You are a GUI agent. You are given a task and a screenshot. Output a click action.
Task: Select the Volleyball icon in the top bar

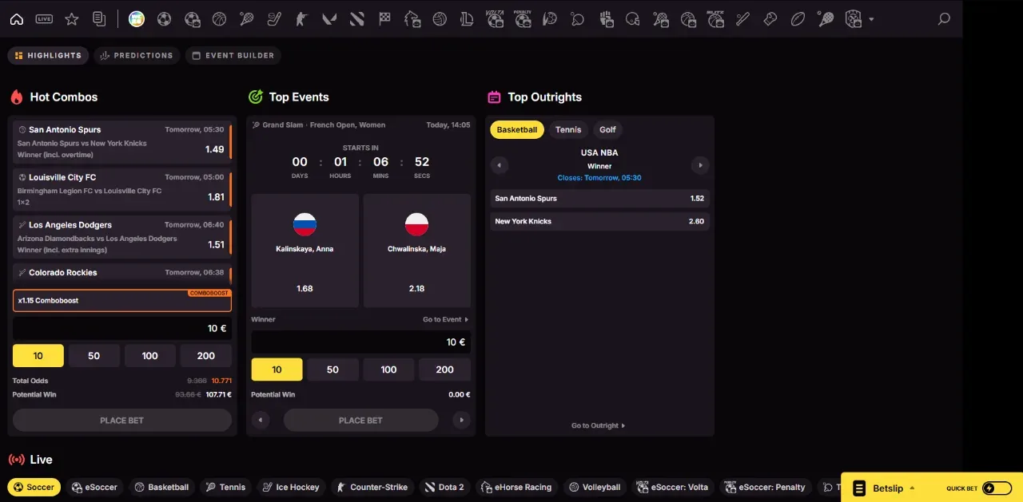pos(439,19)
